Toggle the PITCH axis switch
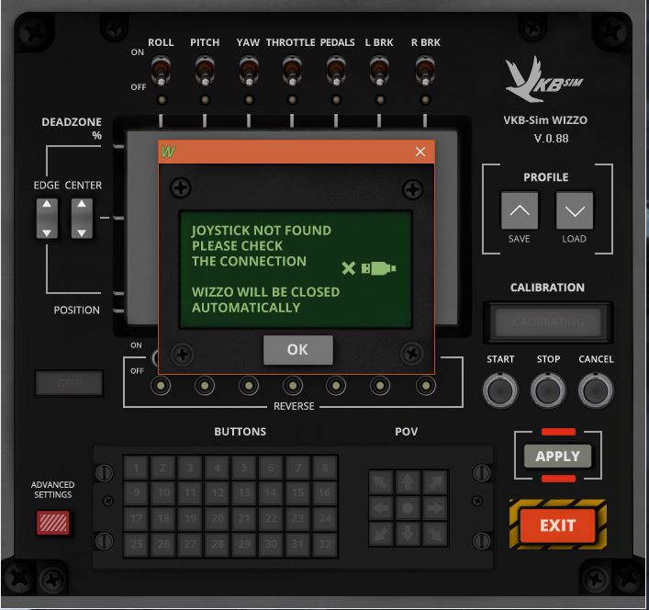This screenshot has height=610, width=649. pos(205,72)
